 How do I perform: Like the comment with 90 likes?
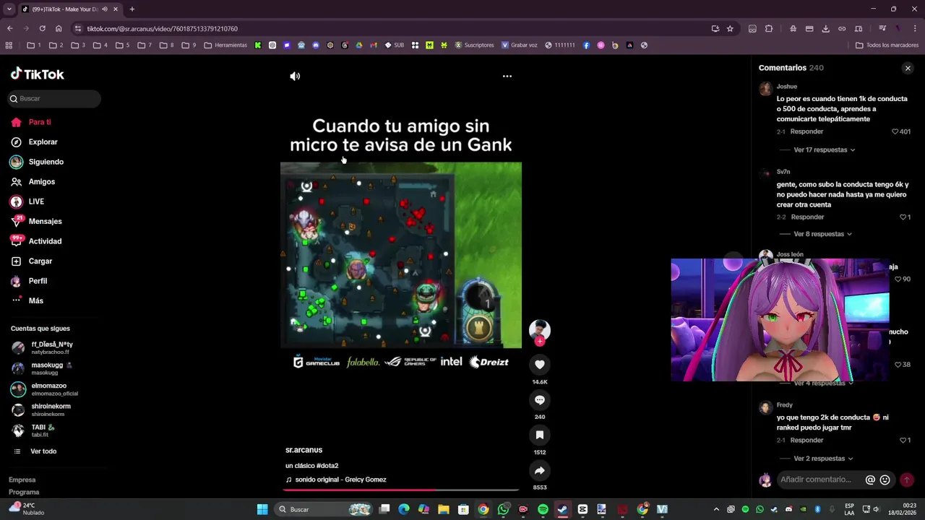coord(898,279)
